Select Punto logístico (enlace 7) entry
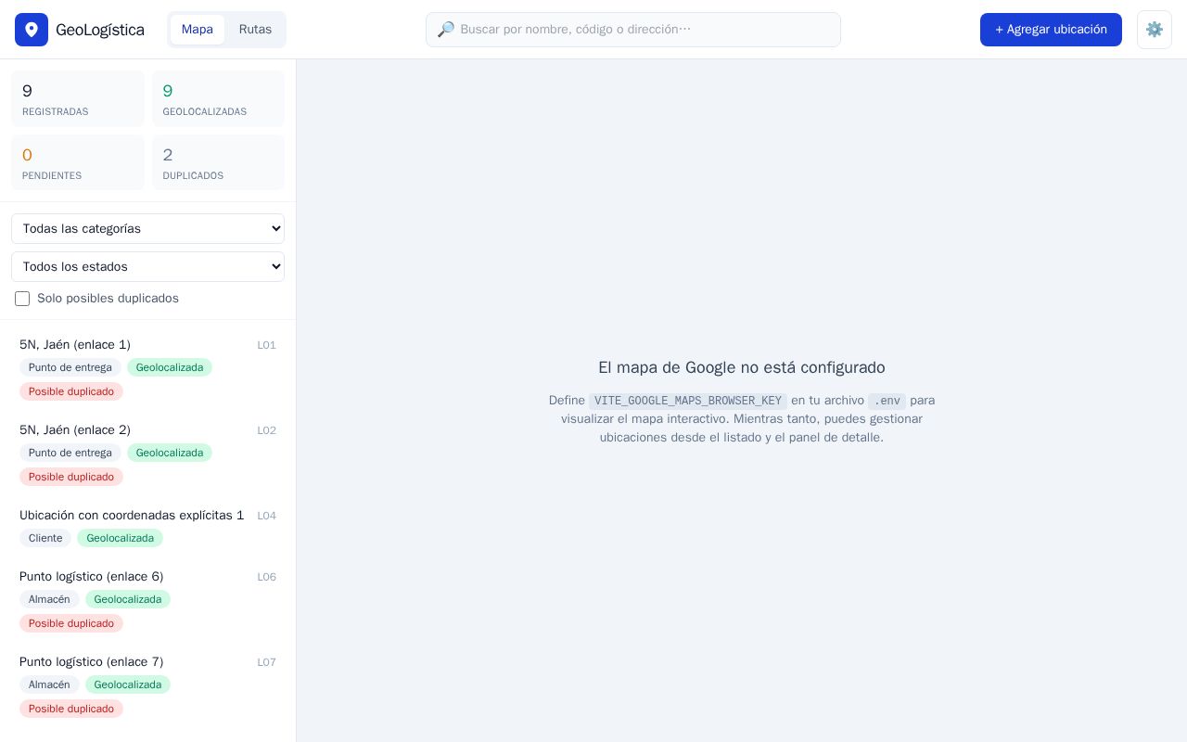 147,685
